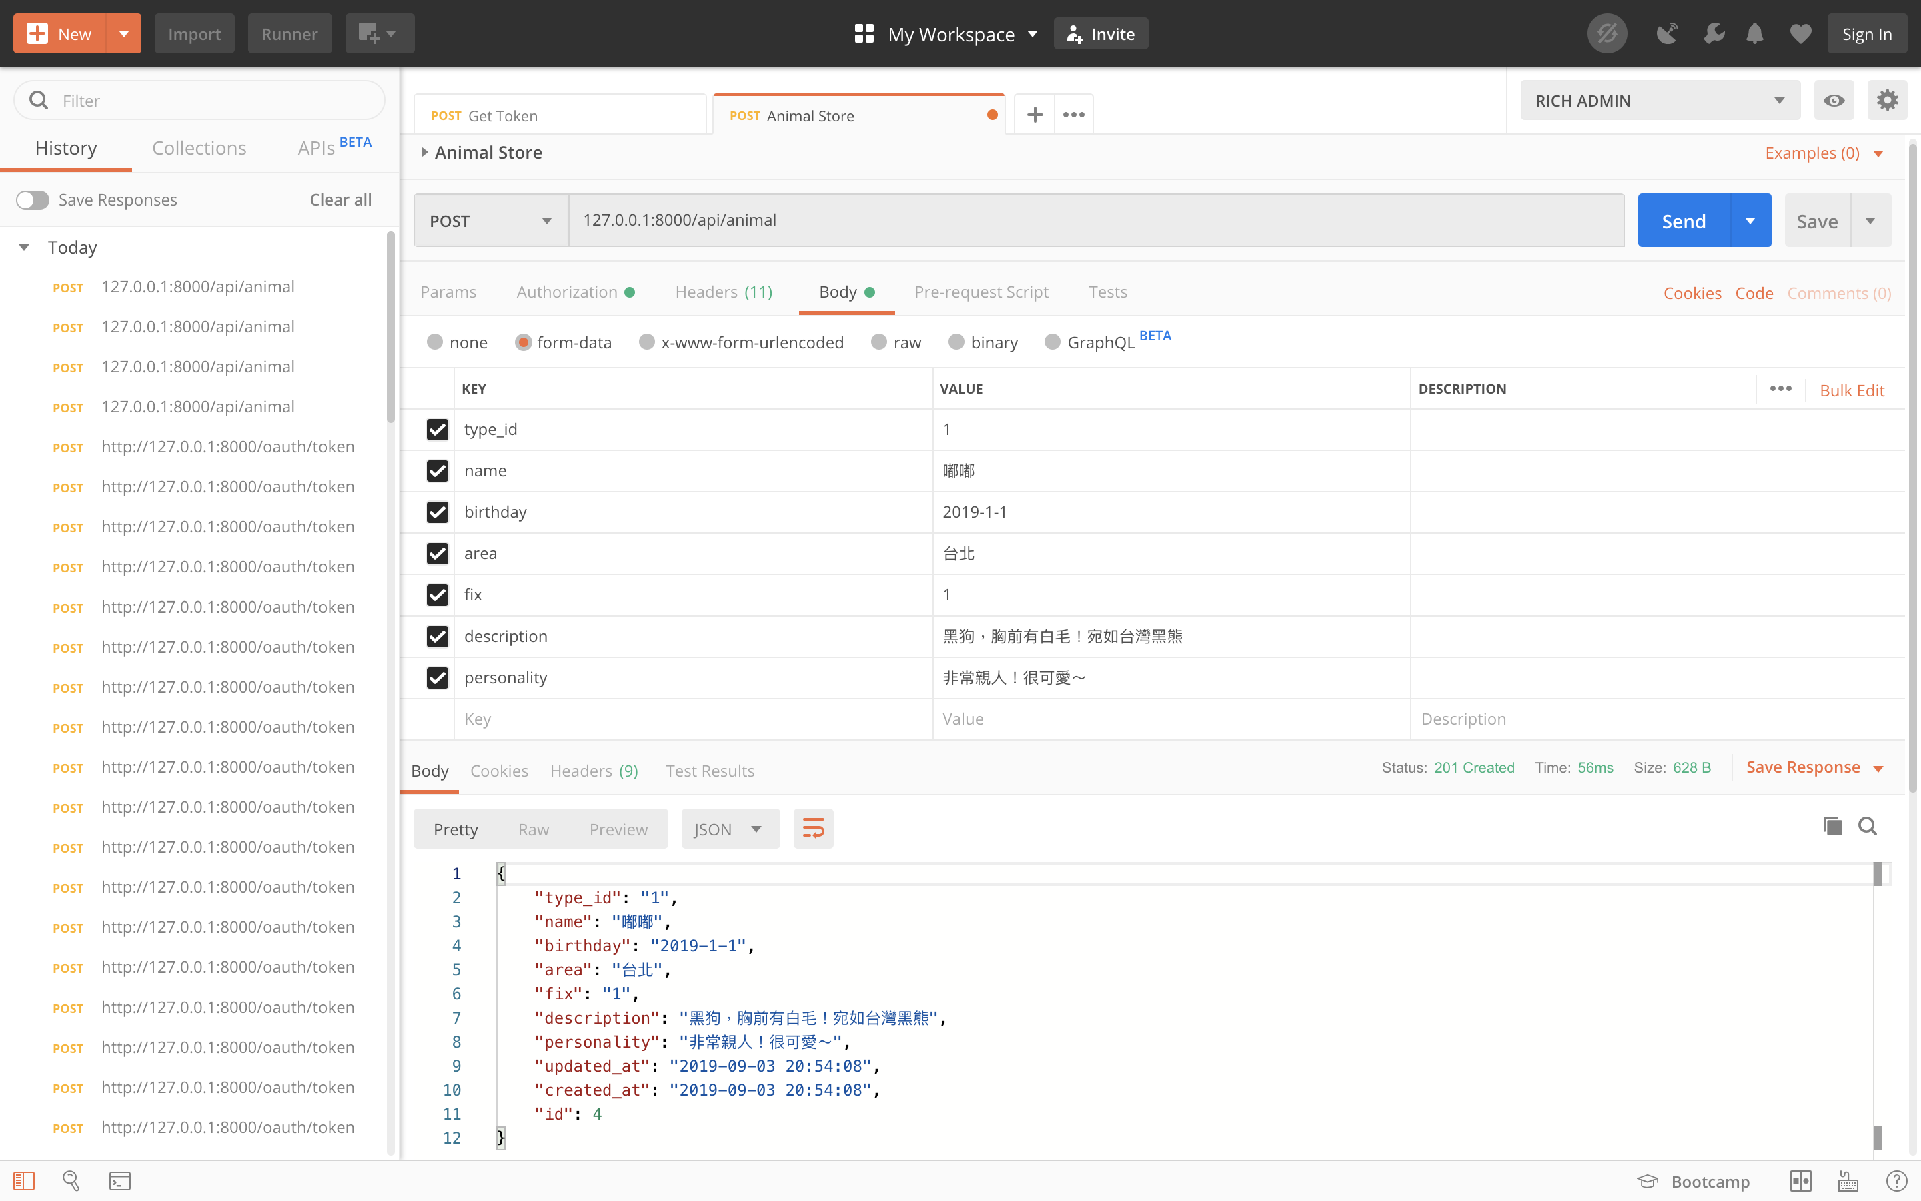
Task: Click the Import button
Action: coord(195,33)
